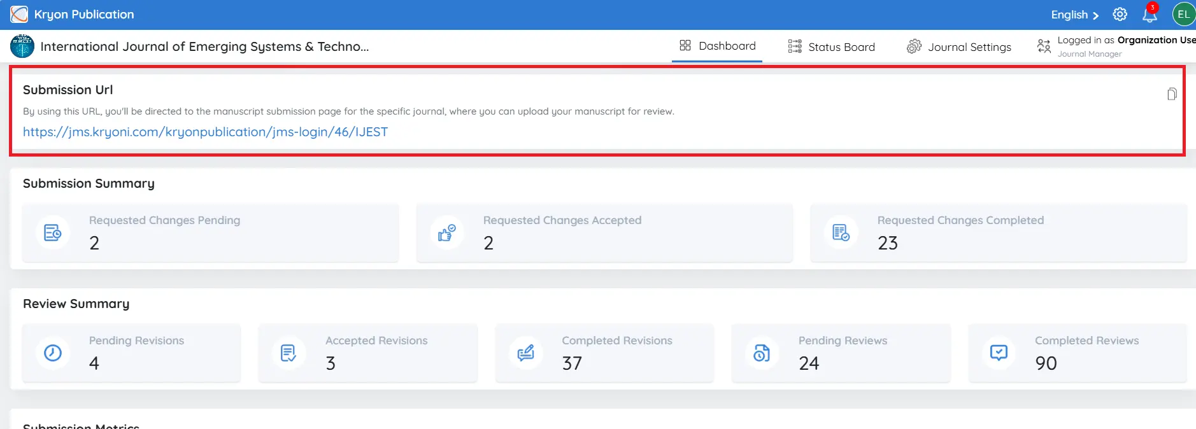
Task: Open the Accepted Revisions card
Action: click(368, 353)
